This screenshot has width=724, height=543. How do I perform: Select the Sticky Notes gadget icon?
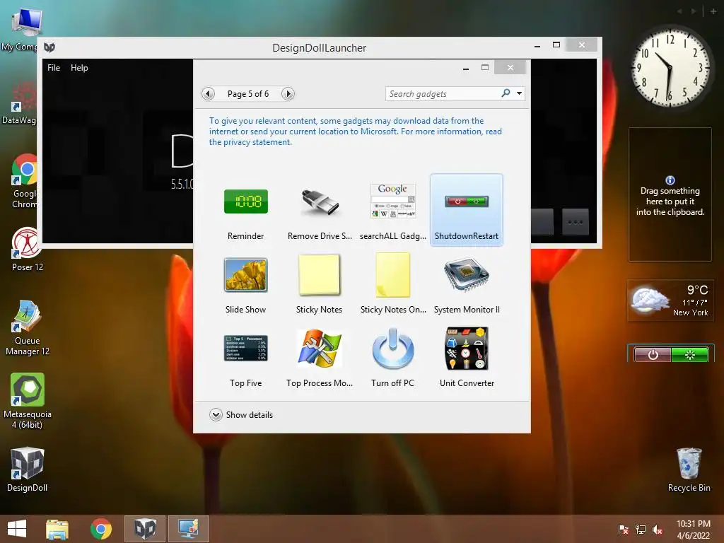(x=320, y=275)
